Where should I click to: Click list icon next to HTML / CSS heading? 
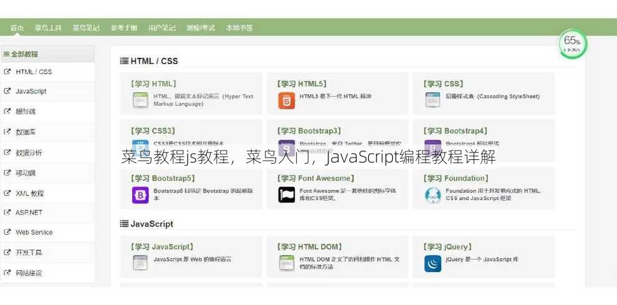pos(125,61)
